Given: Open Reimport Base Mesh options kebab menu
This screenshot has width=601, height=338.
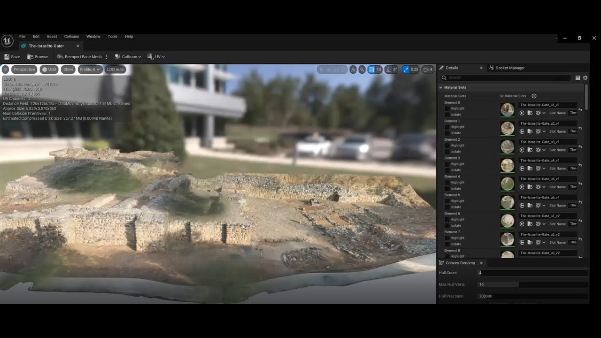Looking at the screenshot, I should [x=107, y=57].
